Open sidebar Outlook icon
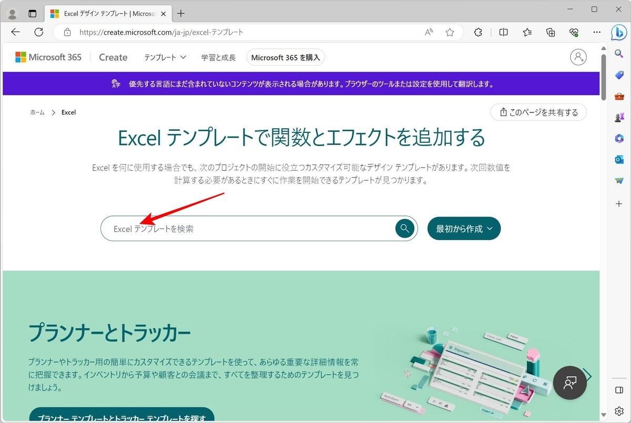Viewport: 631px width, 423px height. (619, 160)
